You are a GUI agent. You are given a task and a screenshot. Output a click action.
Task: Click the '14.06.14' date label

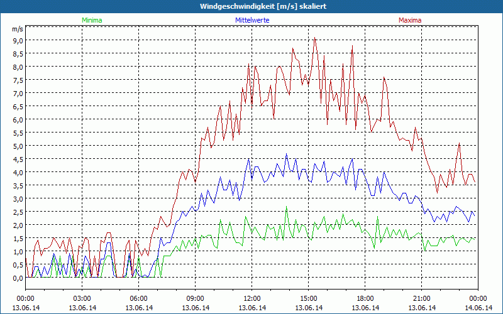coord(478,308)
